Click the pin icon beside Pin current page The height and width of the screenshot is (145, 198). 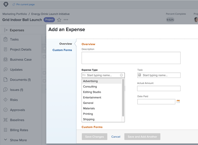point(14,4)
